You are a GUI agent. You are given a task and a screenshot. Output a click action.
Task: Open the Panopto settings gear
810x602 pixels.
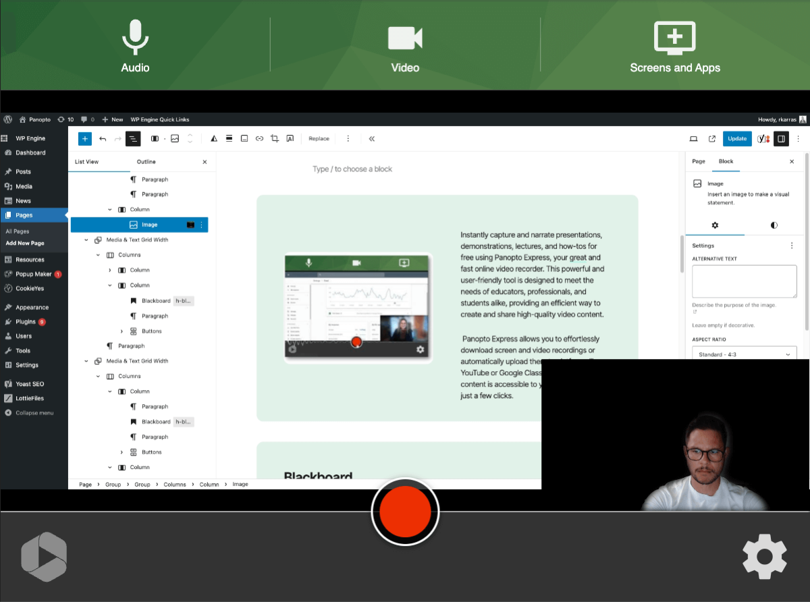pyautogui.click(x=764, y=556)
